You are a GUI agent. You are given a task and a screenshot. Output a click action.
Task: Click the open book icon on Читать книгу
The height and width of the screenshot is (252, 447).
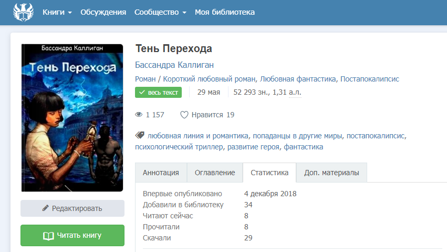pyautogui.click(x=48, y=236)
